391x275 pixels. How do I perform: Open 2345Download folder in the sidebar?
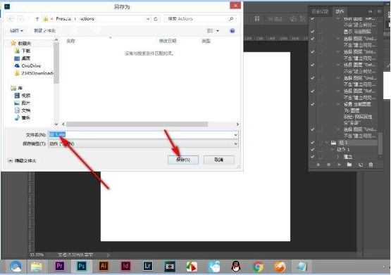click(34, 73)
